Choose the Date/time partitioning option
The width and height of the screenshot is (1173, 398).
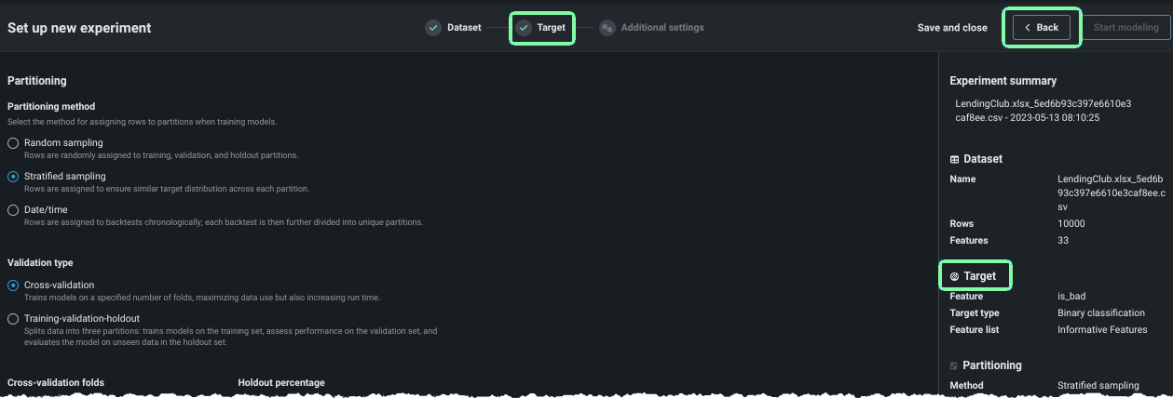click(x=13, y=210)
